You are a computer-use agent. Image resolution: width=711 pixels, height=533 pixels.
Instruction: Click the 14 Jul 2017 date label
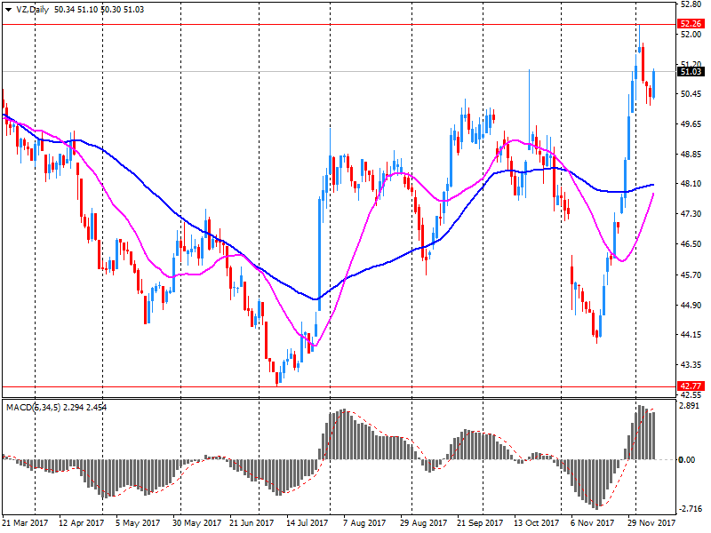point(307,523)
